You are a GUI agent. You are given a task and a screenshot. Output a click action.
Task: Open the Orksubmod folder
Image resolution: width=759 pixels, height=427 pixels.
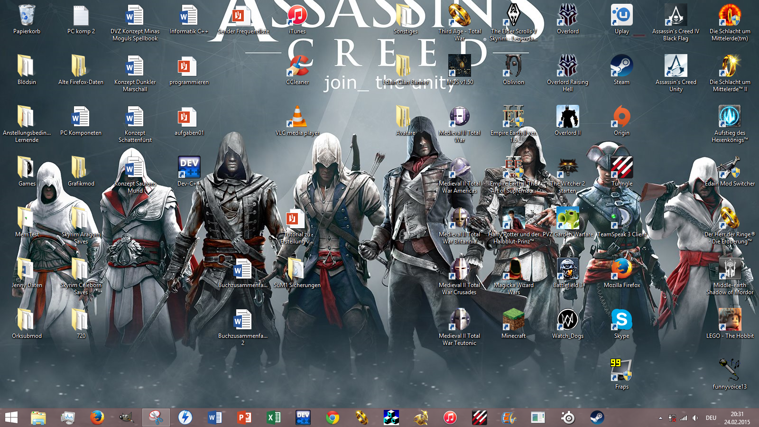click(x=27, y=320)
